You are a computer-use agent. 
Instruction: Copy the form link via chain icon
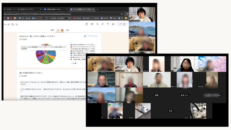[x=108, y=24]
